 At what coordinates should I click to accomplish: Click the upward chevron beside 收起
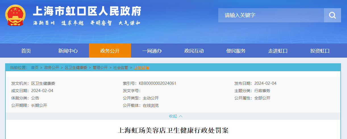(181, 116)
